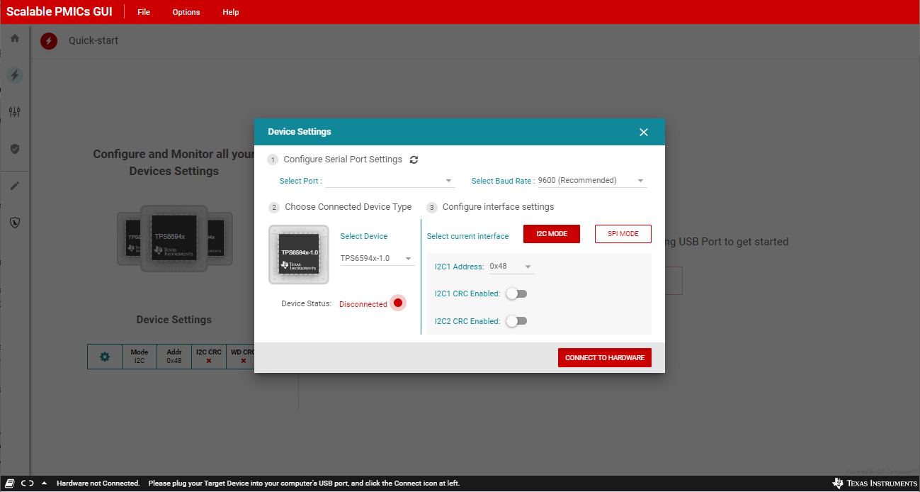Refresh the serial port list
The height and width of the screenshot is (492, 920).
pos(414,160)
